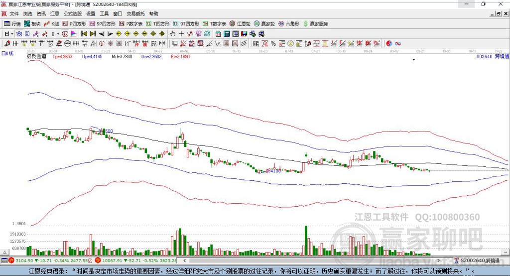Click the Md=3.7830 value

tap(122, 57)
